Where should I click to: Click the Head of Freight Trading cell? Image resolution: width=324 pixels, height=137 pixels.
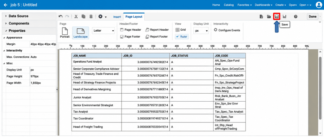click(x=97, y=127)
